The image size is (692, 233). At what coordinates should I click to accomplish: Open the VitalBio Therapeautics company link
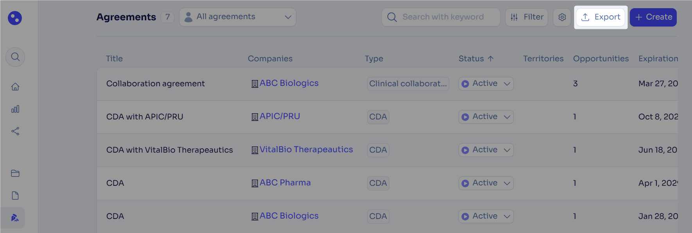tap(306, 149)
